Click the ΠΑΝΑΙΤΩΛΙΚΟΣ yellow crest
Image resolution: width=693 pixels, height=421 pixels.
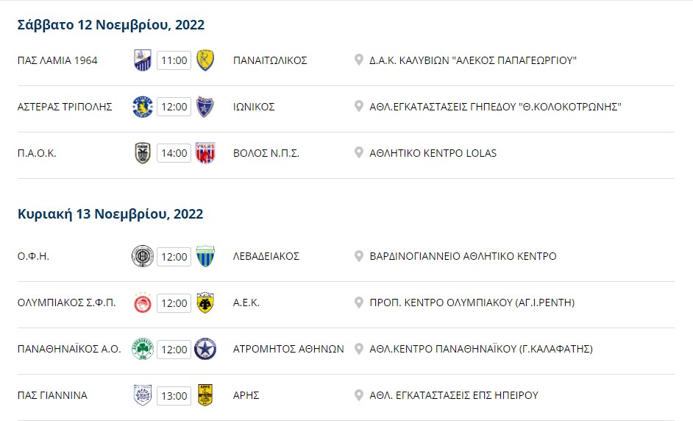click(x=205, y=60)
